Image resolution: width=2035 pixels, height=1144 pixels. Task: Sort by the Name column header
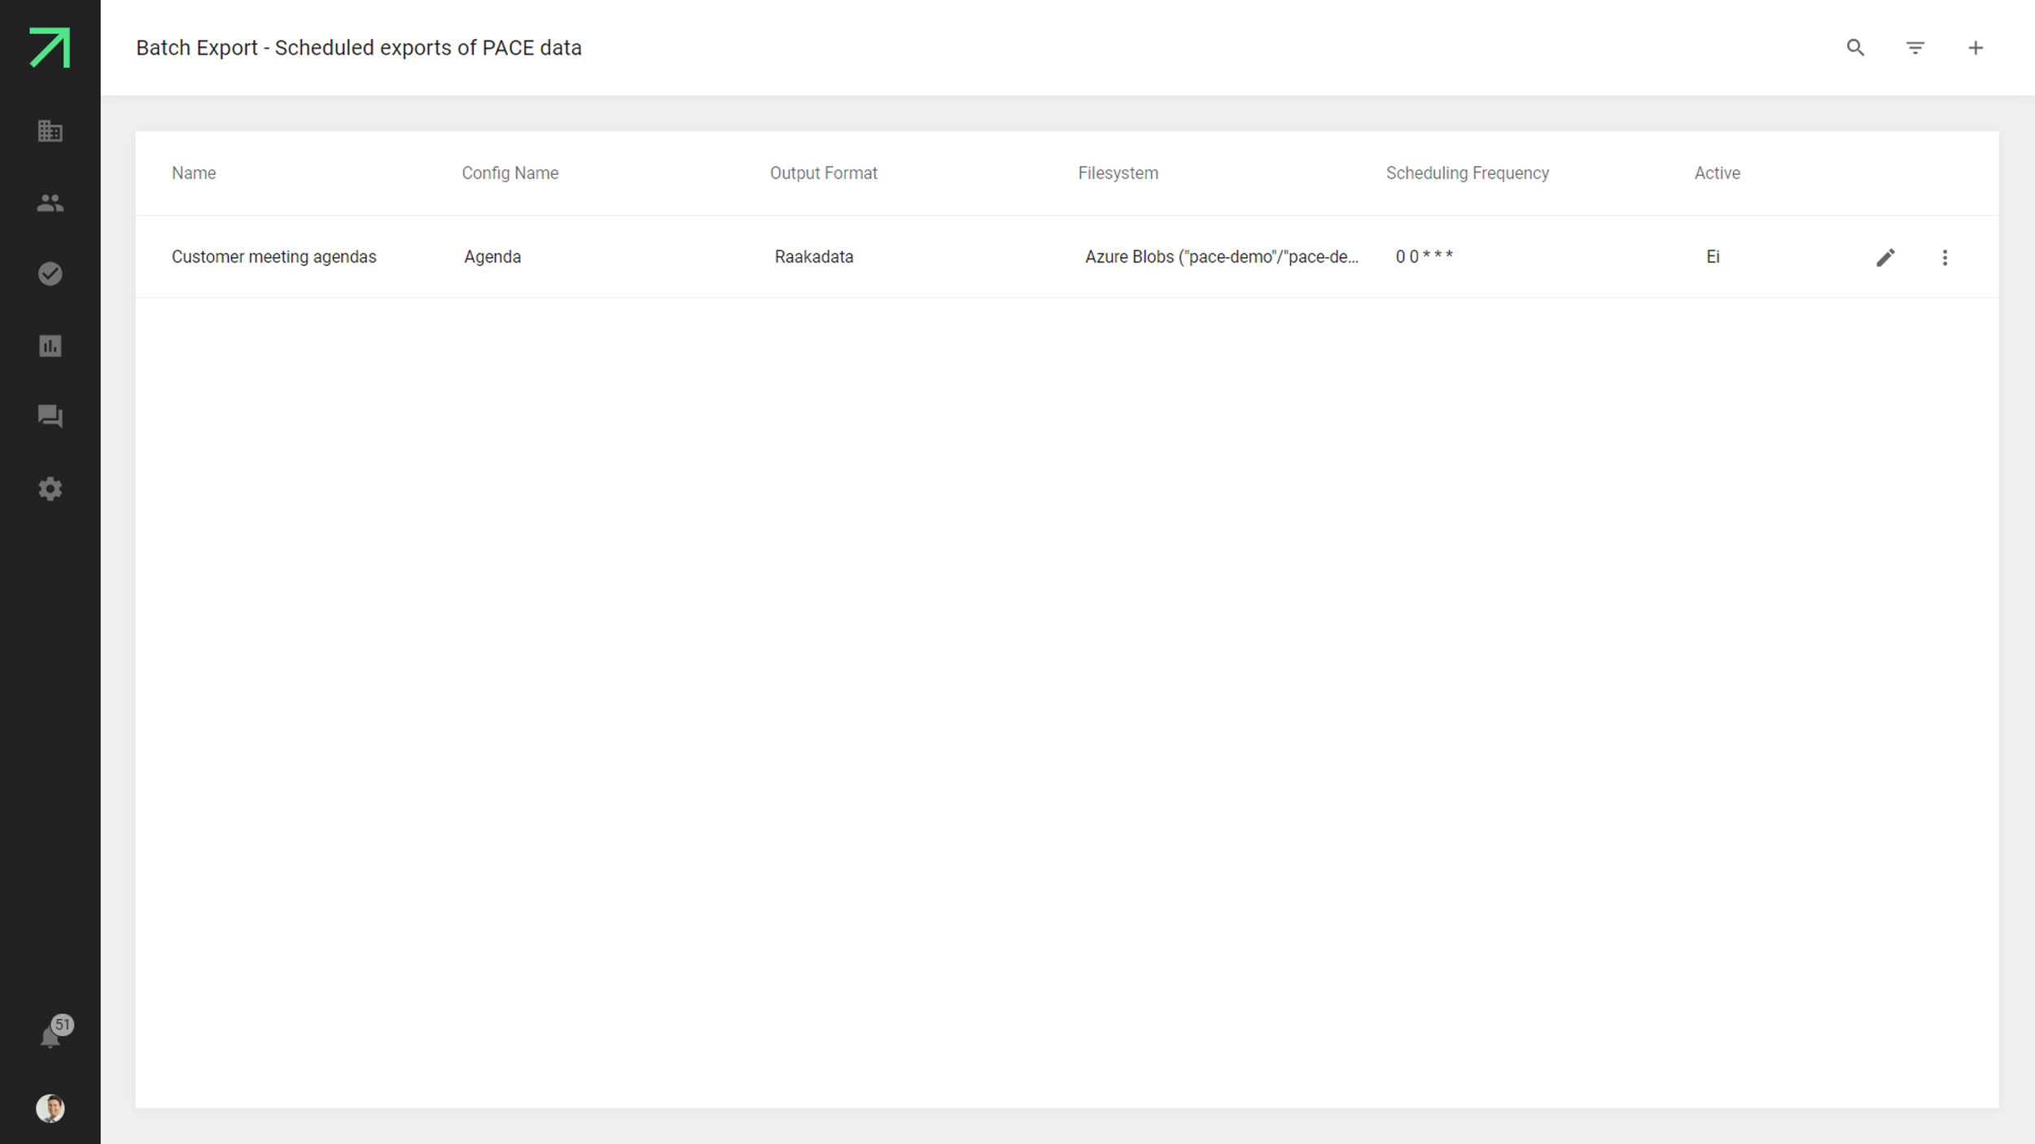point(194,173)
